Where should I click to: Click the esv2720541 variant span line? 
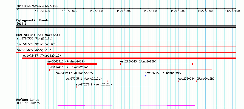tap(87, 81)
